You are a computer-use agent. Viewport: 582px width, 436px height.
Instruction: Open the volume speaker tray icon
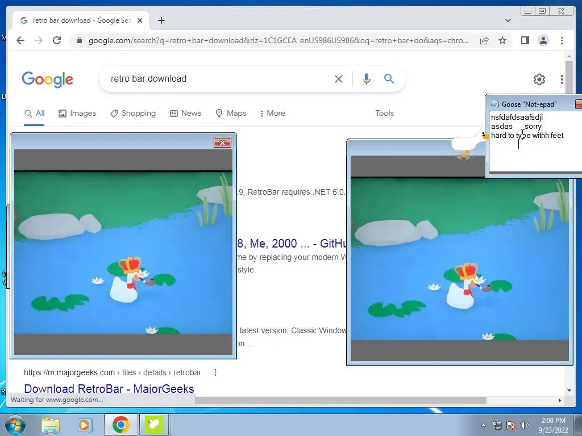524,425
